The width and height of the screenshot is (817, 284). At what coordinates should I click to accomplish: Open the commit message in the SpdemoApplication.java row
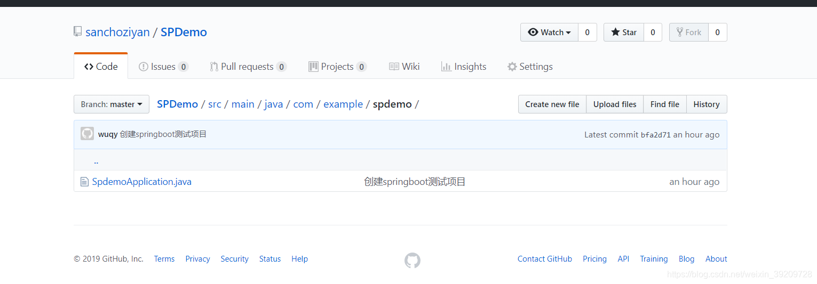click(415, 182)
